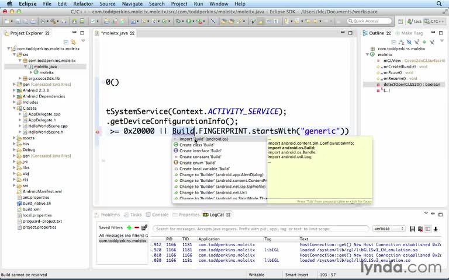The height and width of the screenshot is (280, 449).
Task: Expand the Android 2.3.3 library node
Action: (x=14, y=90)
